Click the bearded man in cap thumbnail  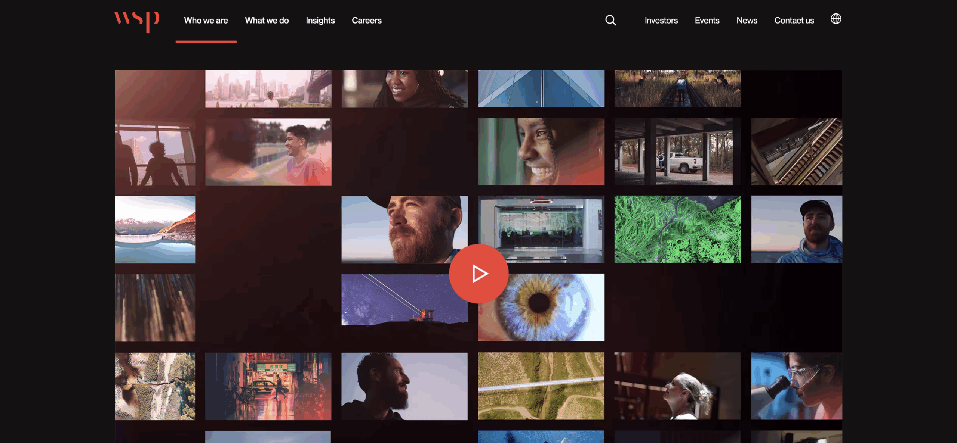click(404, 230)
